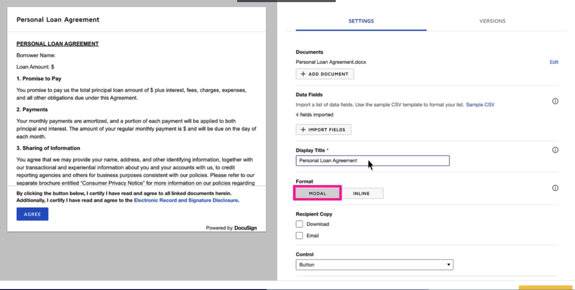The width and height of the screenshot is (575, 290).
Task: Click the '2. Payments' heading
Action: click(32, 109)
